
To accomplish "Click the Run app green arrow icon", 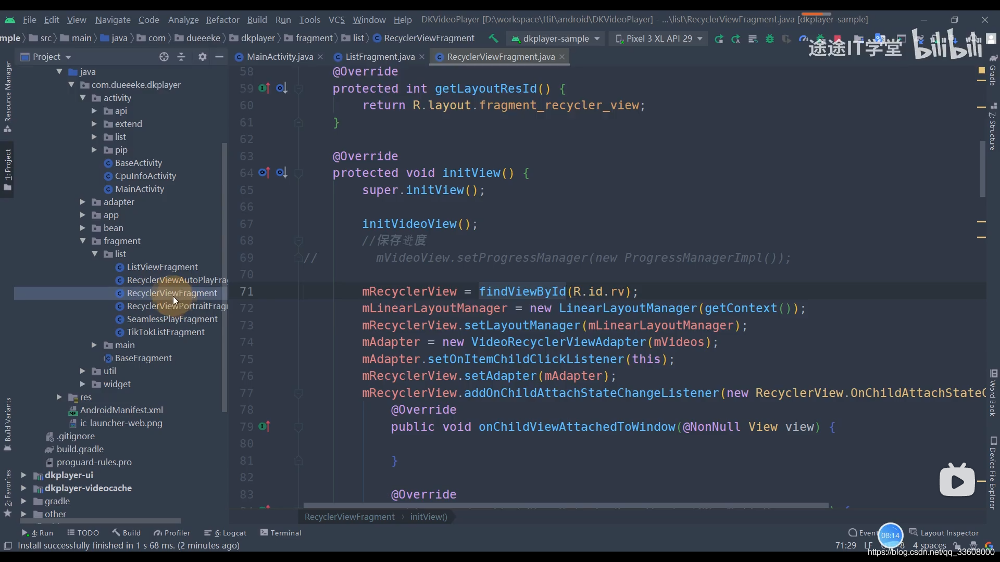I will pos(719,39).
